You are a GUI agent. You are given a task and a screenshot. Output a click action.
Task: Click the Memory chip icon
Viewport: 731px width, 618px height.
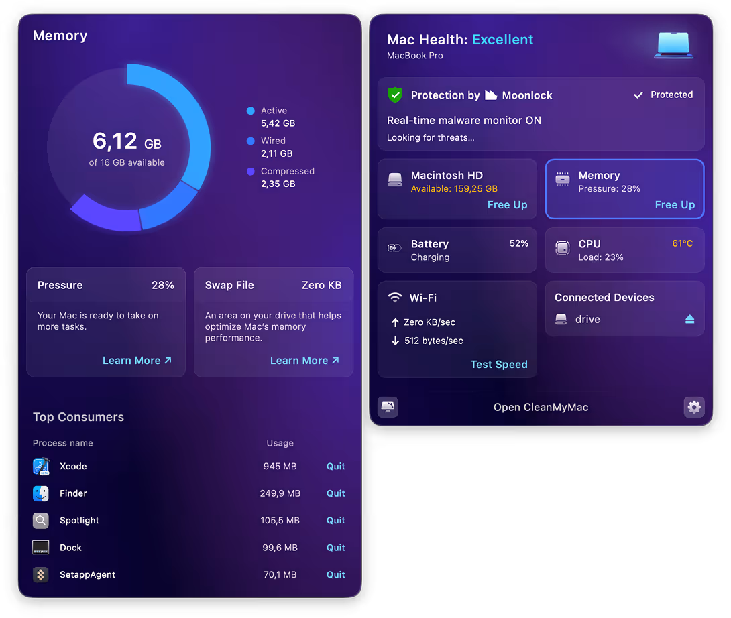563,179
